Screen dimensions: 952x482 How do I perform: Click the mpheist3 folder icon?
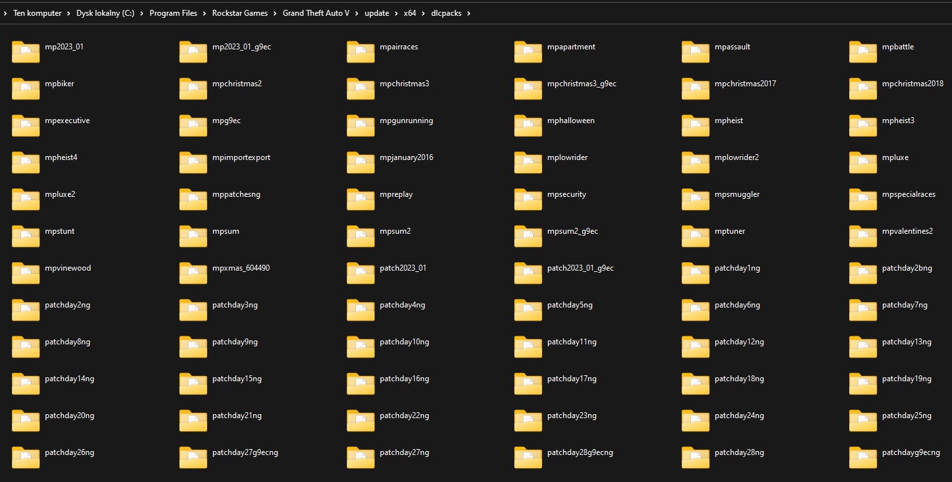[x=863, y=126]
